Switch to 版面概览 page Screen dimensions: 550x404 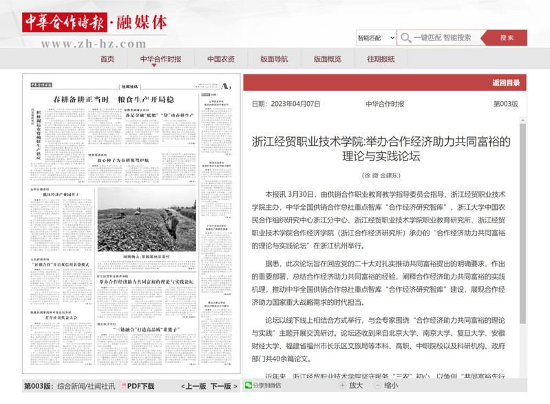click(x=328, y=59)
